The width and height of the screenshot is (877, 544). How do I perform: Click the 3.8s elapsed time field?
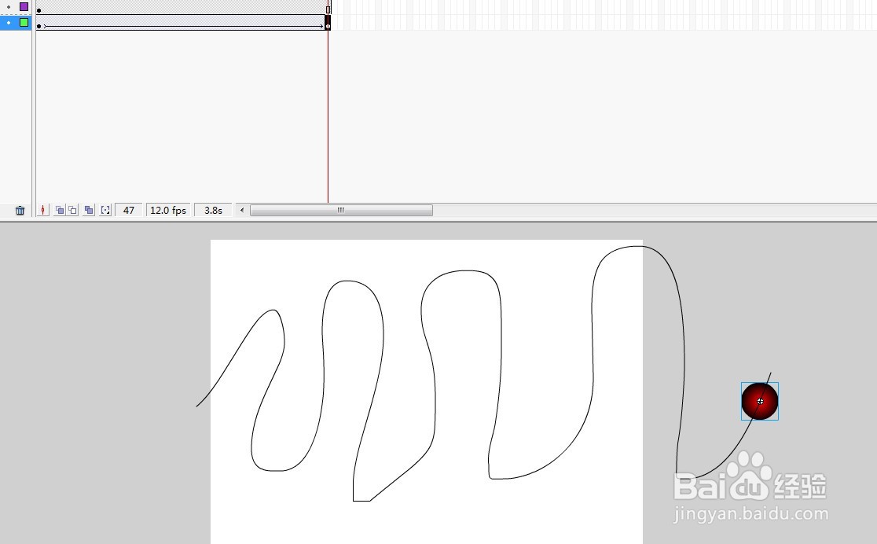(213, 211)
